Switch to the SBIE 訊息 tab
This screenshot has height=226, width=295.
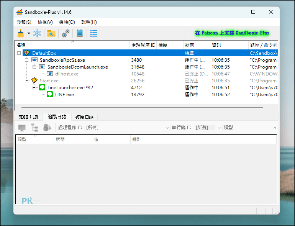point(28,117)
